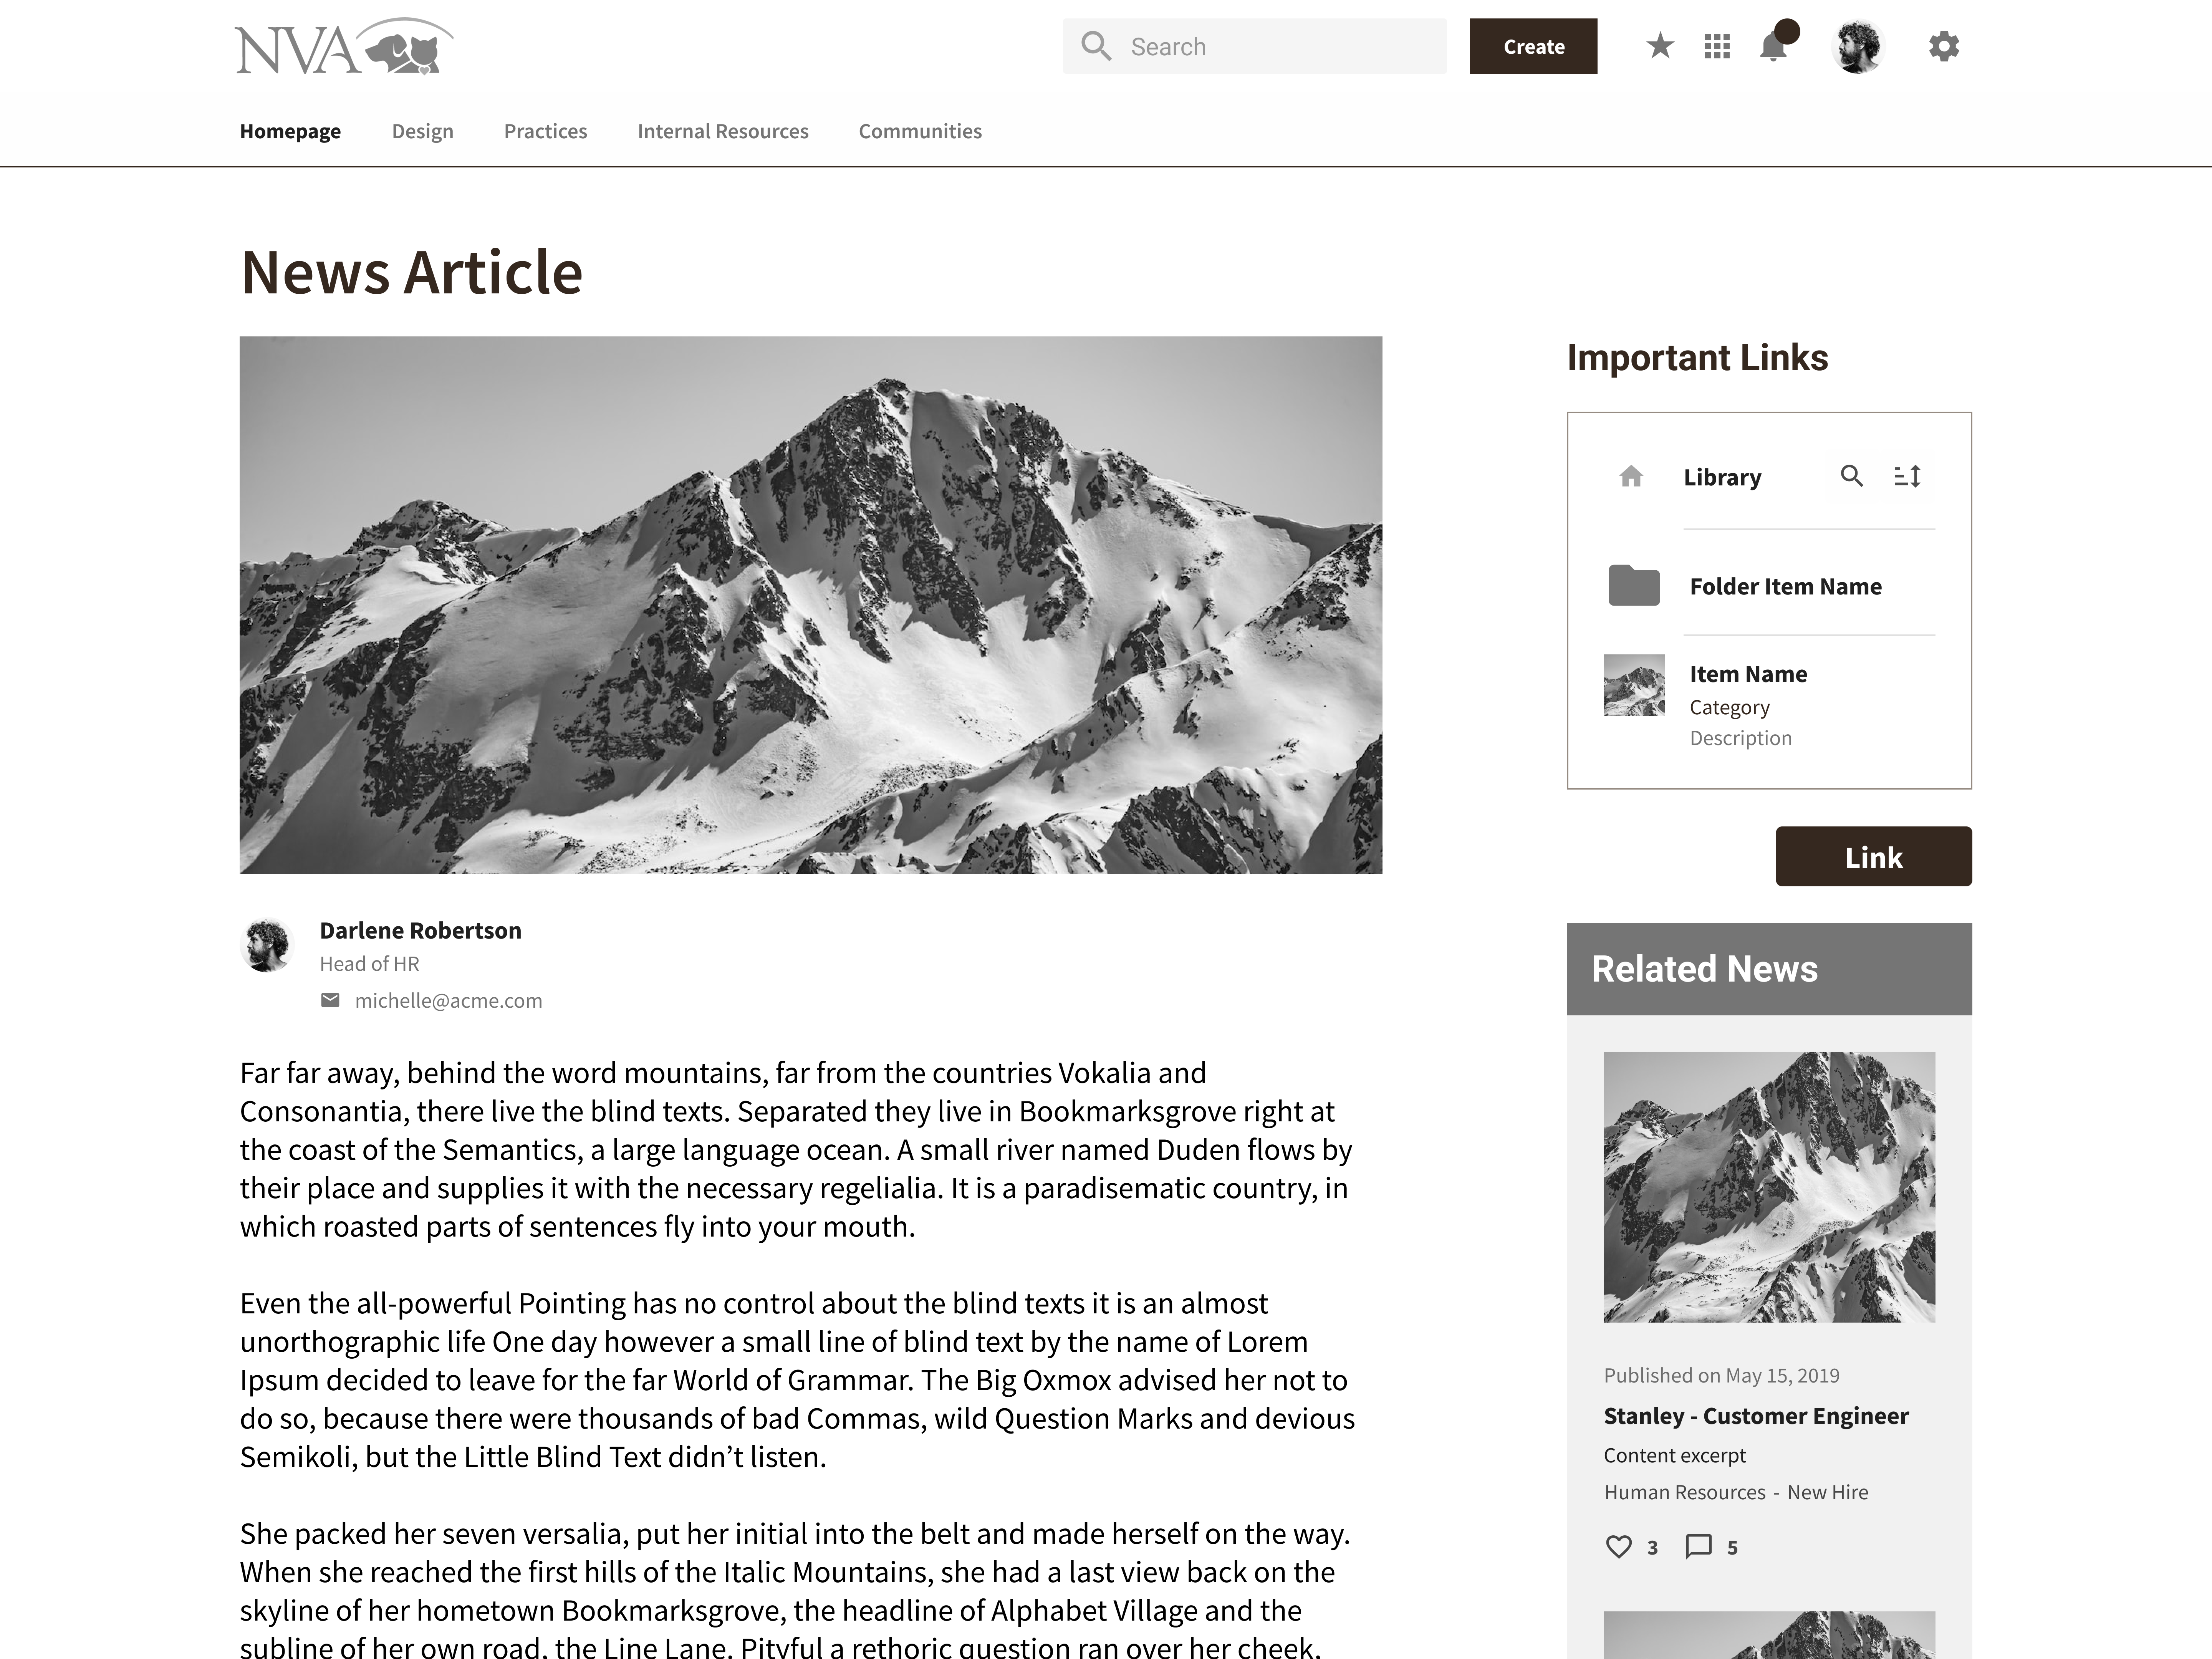The image size is (2212, 1659).
Task: Open the apps grid launcher
Action: (1717, 46)
